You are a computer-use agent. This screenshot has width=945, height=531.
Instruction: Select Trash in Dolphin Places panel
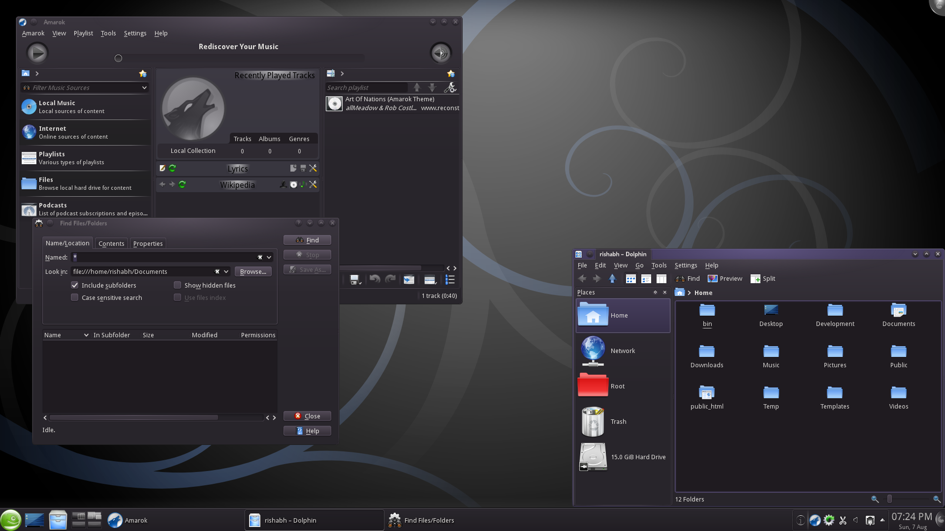tap(623, 422)
